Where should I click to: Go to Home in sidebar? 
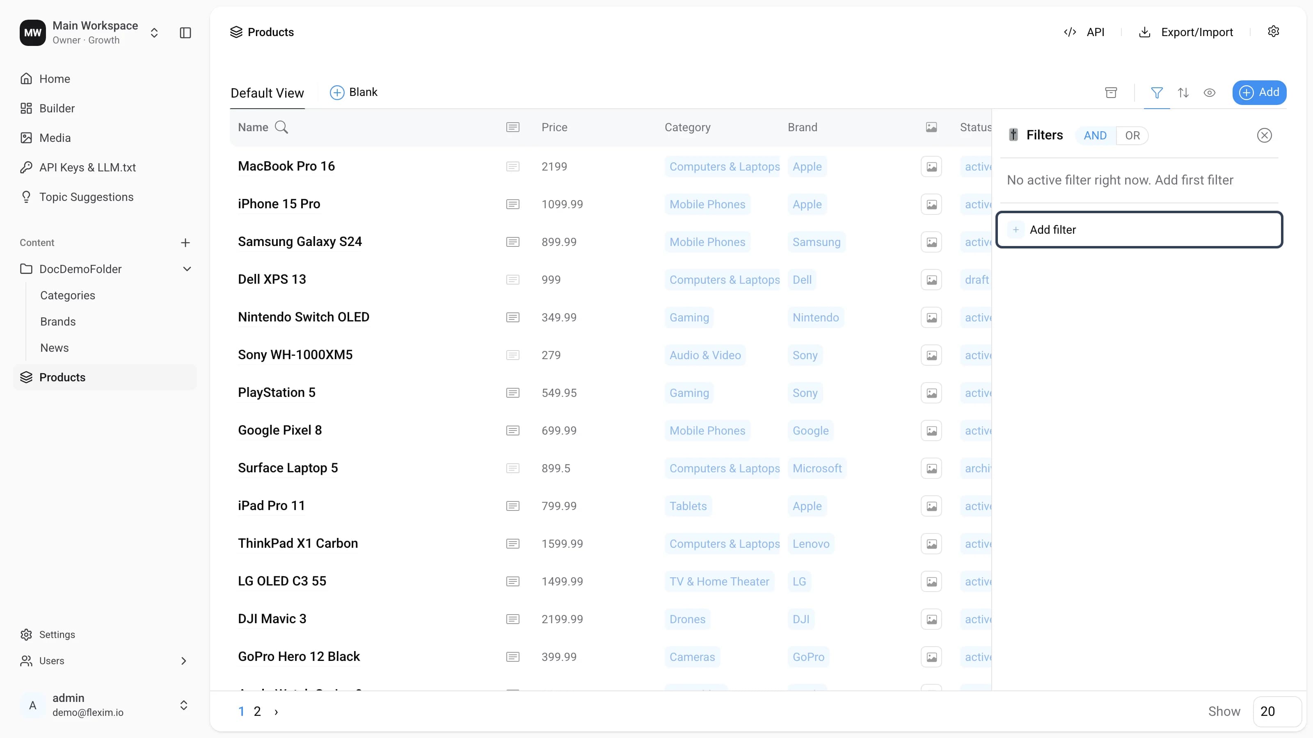[x=105, y=79]
